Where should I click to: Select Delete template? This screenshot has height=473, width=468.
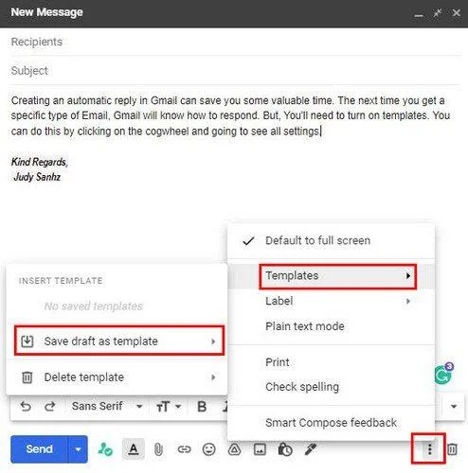pos(117,377)
